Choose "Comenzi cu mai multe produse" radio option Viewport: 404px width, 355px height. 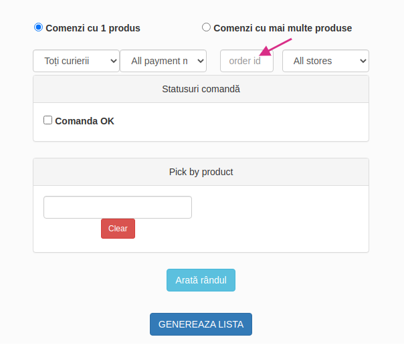[x=206, y=27]
